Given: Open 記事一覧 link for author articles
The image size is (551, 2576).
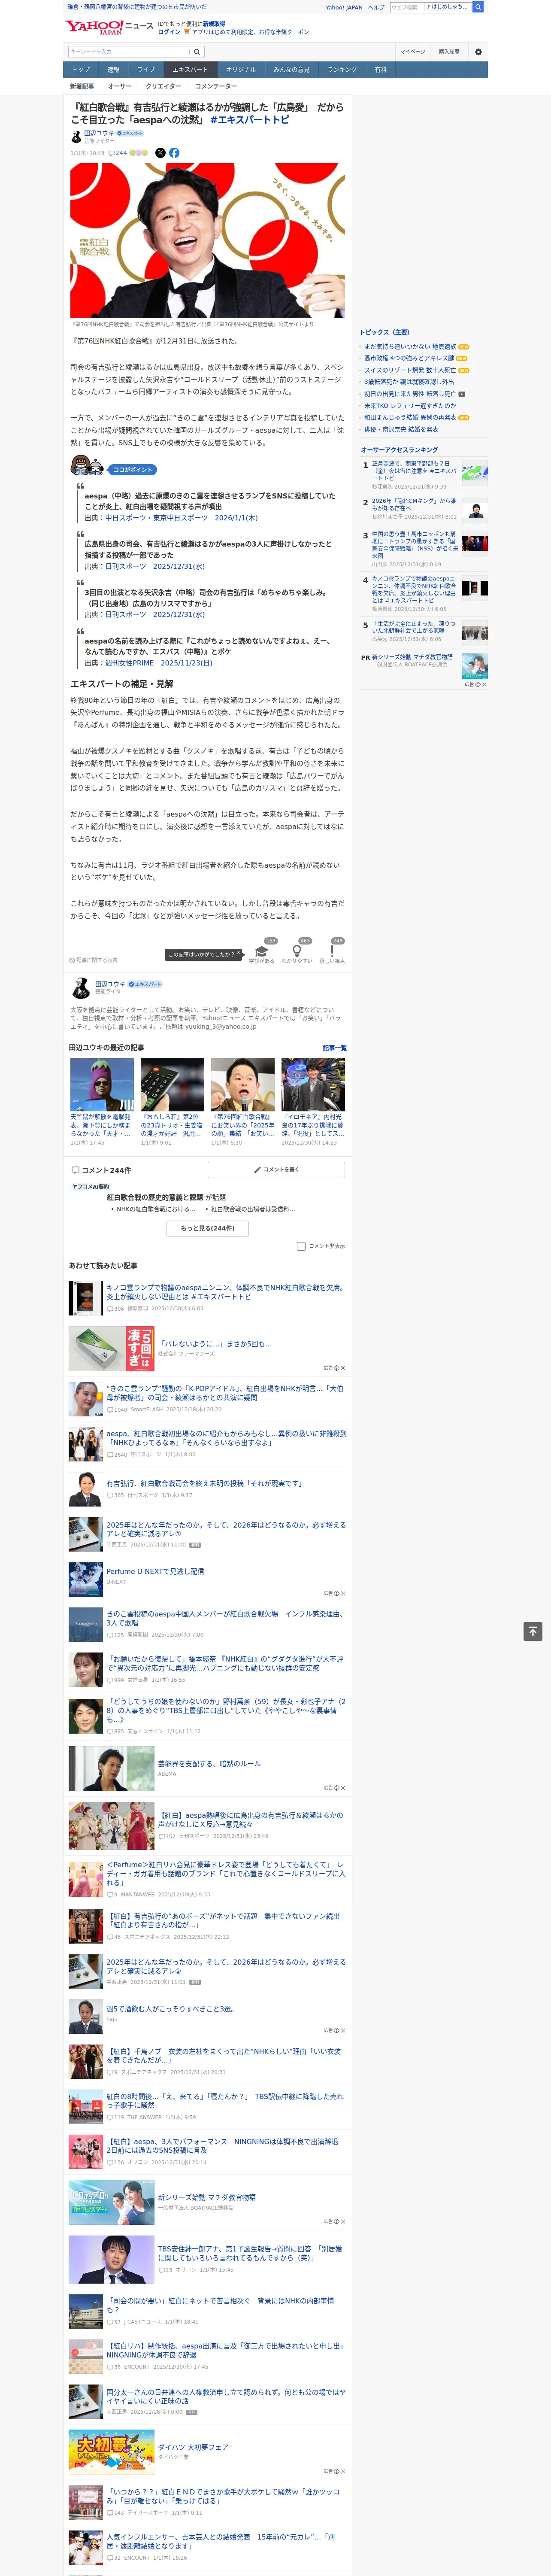Looking at the screenshot, I should point(335,1048).
